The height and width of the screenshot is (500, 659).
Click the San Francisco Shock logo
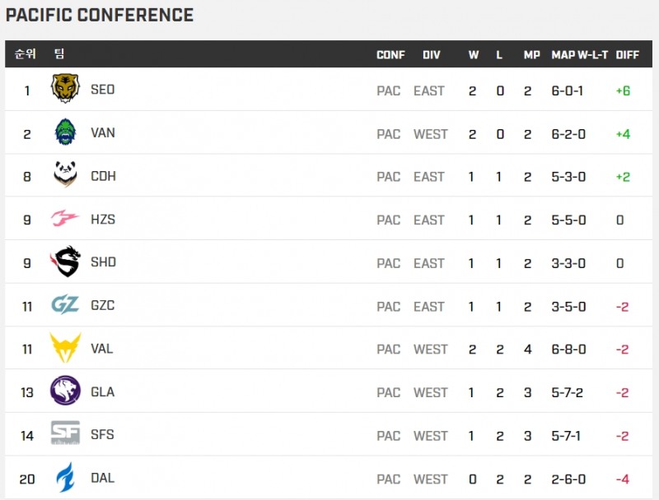point(65,434)
